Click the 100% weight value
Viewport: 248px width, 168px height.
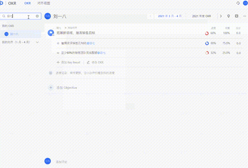coord(226,33)
